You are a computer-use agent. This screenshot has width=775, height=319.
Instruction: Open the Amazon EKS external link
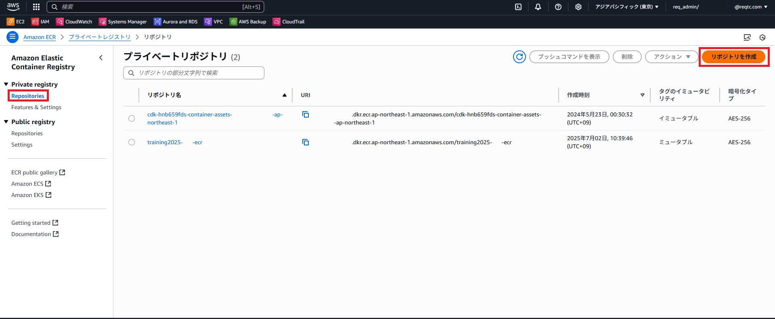tap(31, 195)
